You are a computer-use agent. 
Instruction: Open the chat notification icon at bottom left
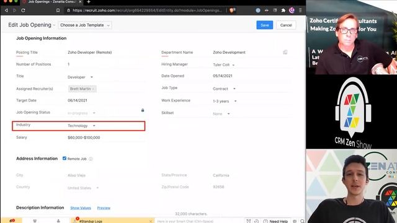click(x=12, y=221)
